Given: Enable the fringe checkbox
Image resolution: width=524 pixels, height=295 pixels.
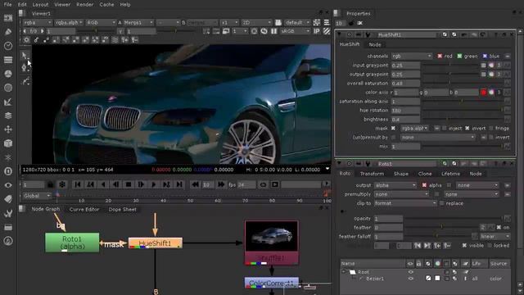Looking at the screenshot, I should [x=491, y=128].
